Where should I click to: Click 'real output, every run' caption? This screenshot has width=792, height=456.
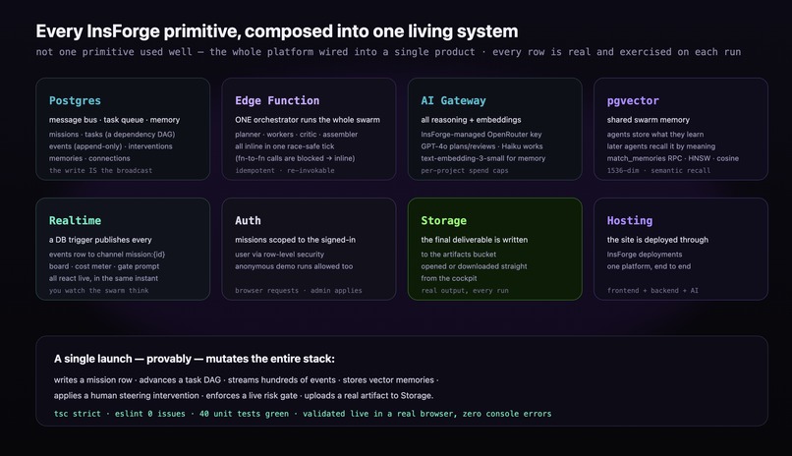pos(465,291)
